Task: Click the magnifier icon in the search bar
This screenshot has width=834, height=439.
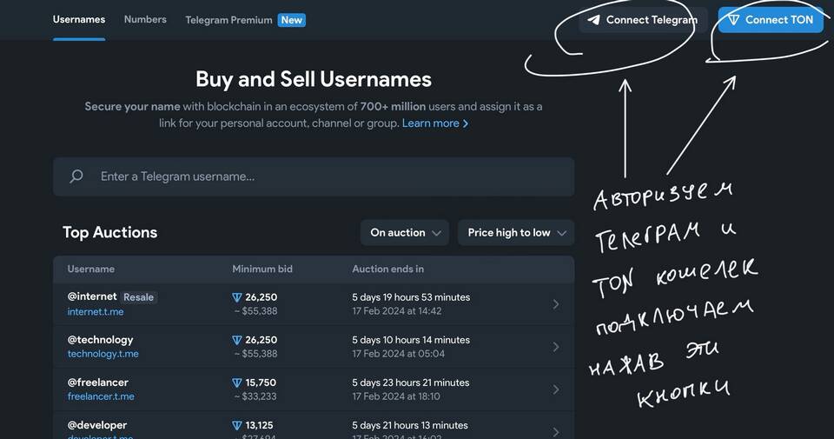Action: point(76,176)
